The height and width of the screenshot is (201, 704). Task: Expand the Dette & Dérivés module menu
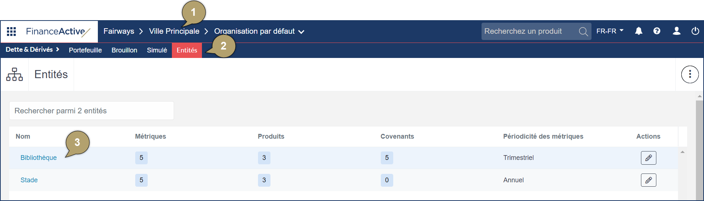tap(33, 50)
